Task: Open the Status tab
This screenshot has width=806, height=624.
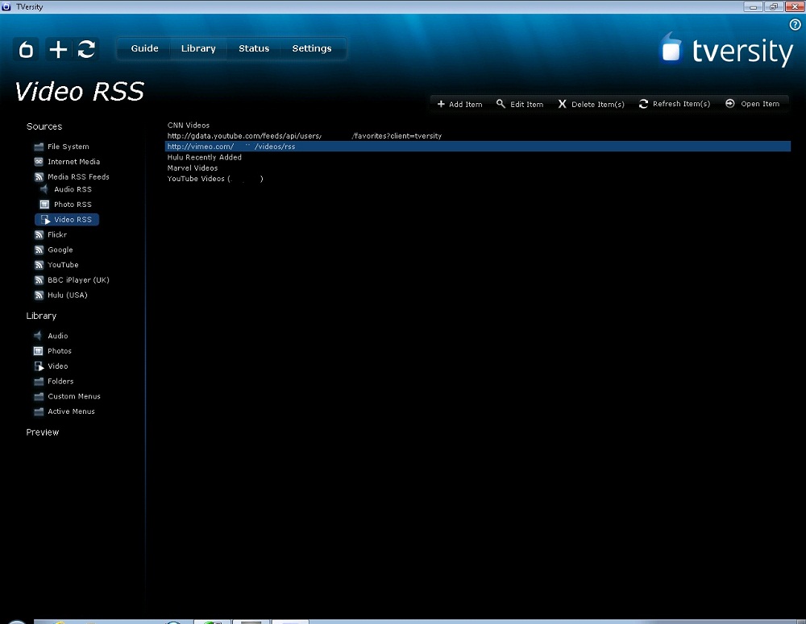Action: click(254, 48)
